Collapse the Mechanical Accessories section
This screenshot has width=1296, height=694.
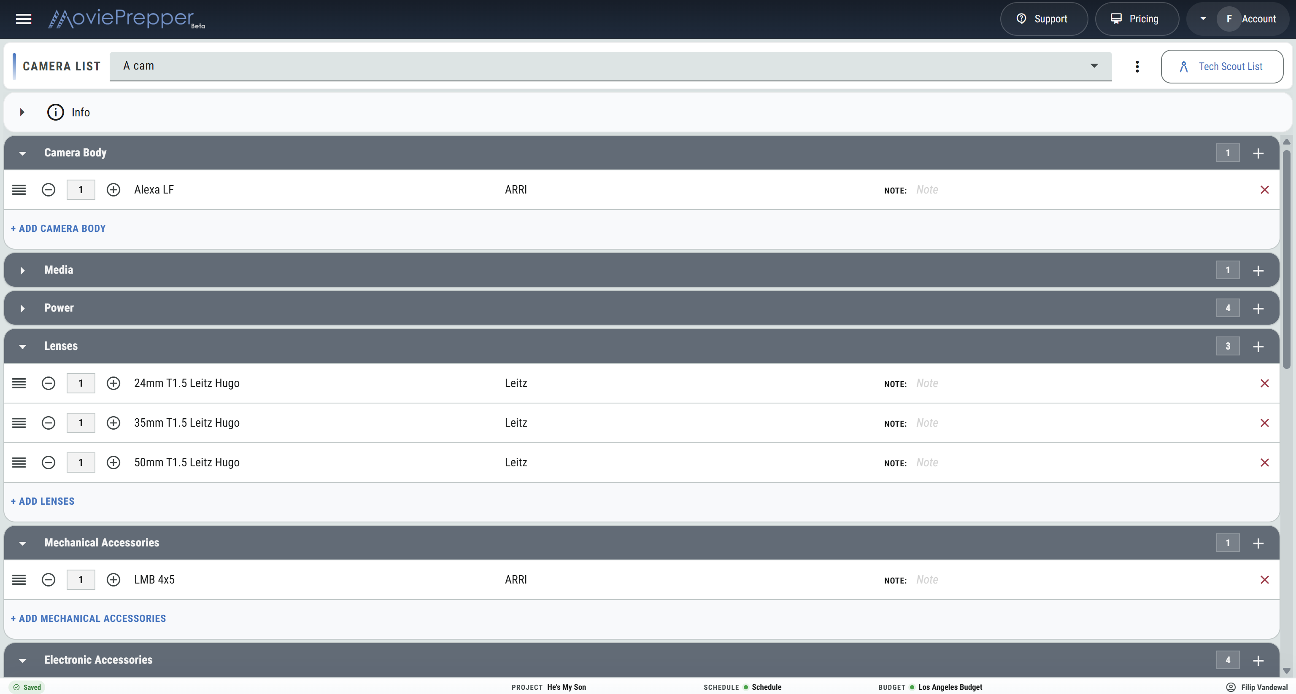22,543
